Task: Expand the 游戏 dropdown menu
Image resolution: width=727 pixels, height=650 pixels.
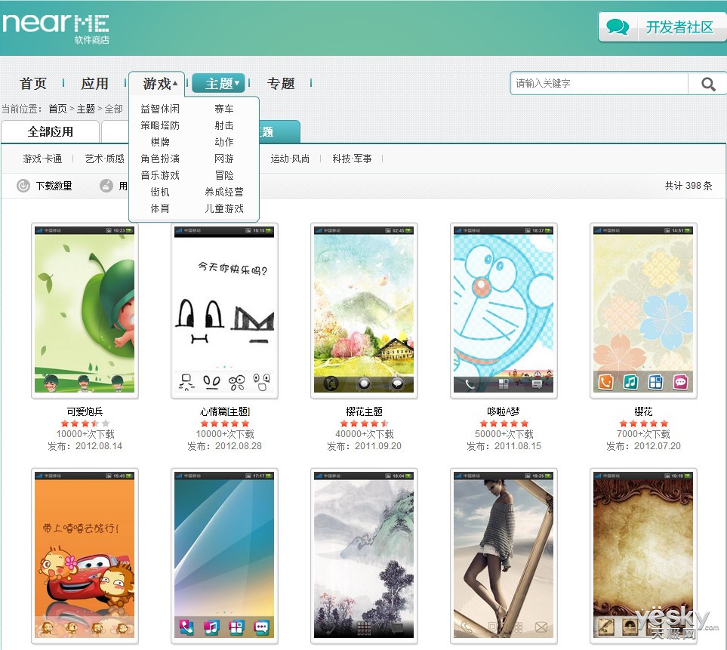Action: pos(157,84)
